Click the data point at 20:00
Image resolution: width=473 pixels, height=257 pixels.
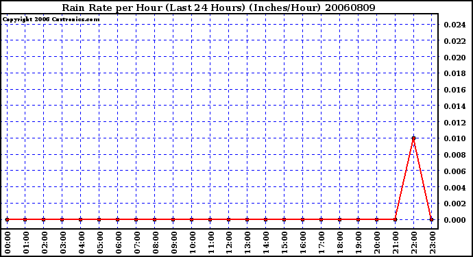click(376, 219)
